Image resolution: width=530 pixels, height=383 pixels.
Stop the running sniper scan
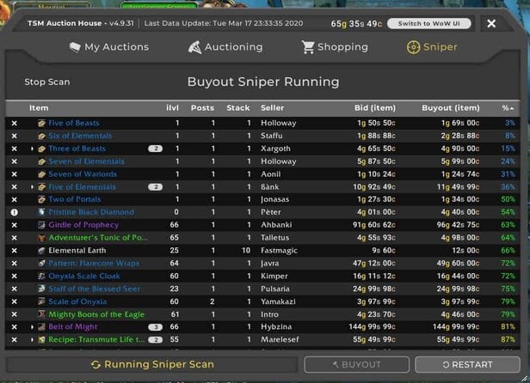coord(47,82)
